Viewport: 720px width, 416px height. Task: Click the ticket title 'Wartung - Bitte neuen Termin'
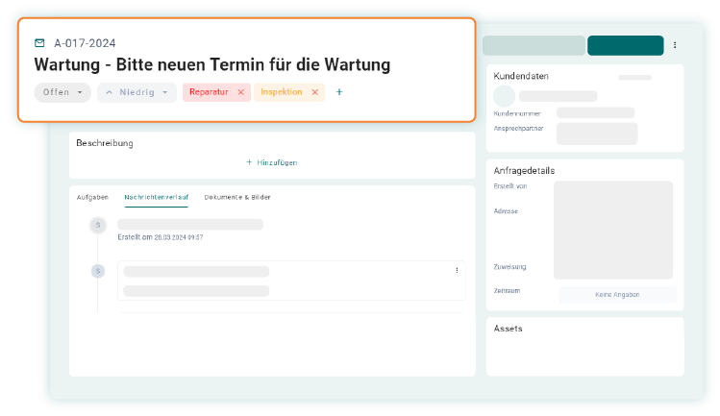[211, 65]
